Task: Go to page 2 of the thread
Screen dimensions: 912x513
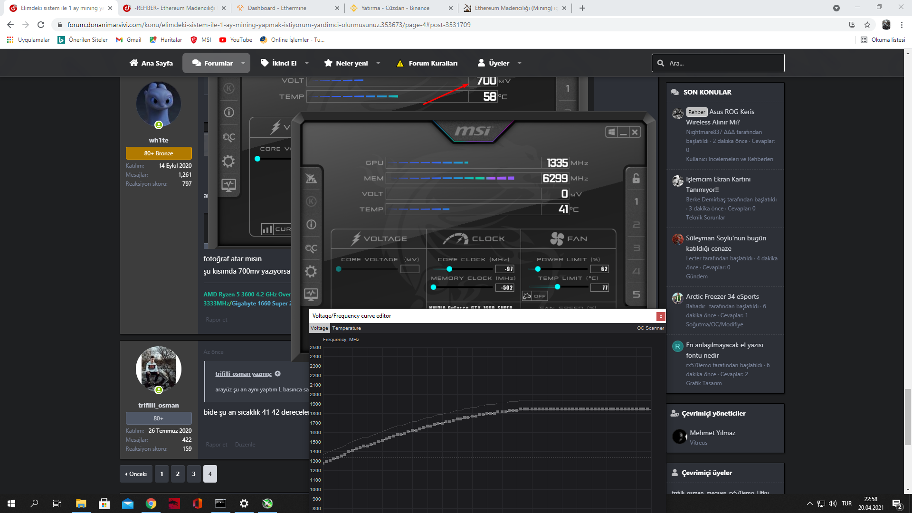Action: click(178, 474)
